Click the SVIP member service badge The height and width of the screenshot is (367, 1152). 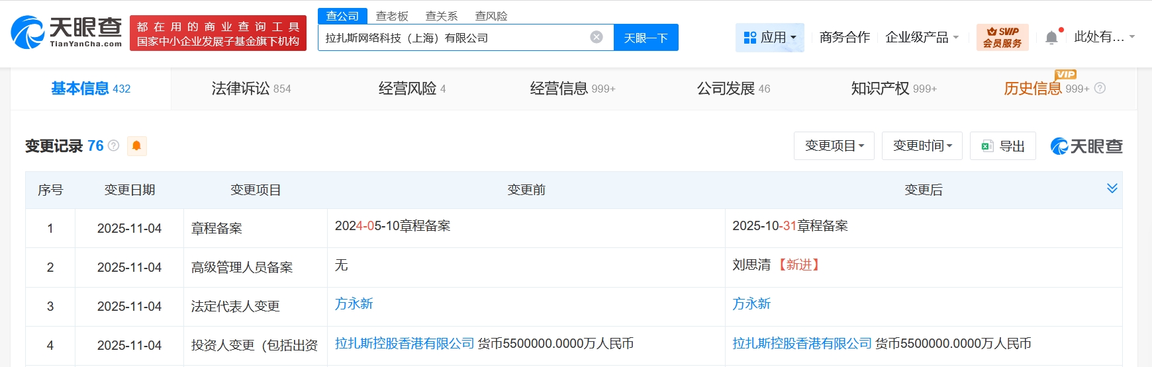[x=1002, y=37]
